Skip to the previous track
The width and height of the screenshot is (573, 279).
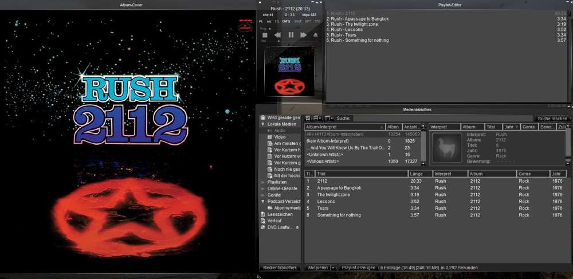click(x=277, y=35)
